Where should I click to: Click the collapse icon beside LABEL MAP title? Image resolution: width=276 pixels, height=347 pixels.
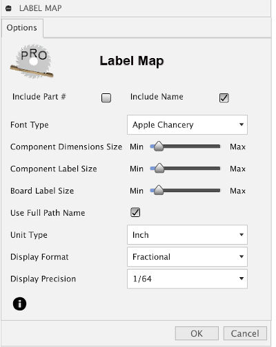(x=8, y=8)
